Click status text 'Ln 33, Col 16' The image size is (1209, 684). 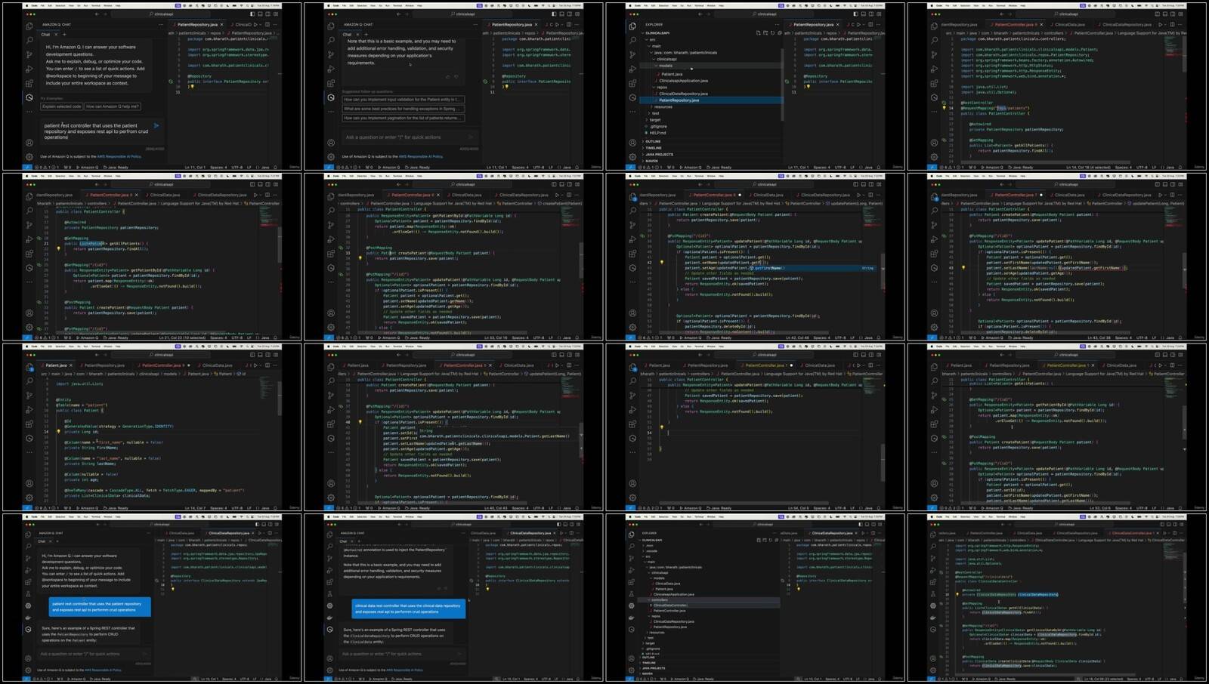[x=496, y=337]
